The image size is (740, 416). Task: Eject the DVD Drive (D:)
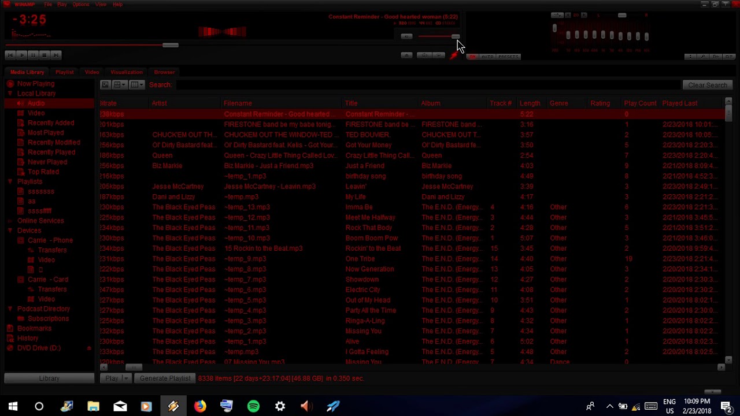89,348
